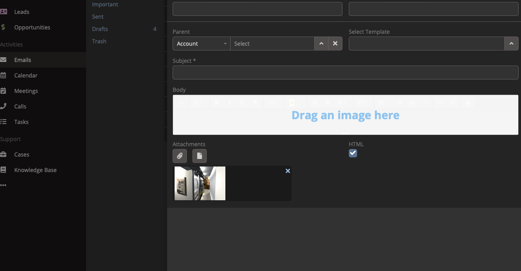Viewport: 521px width, 271px height.
Task: Open Tasks in the sidebar
Action: [x=21, y=122]
